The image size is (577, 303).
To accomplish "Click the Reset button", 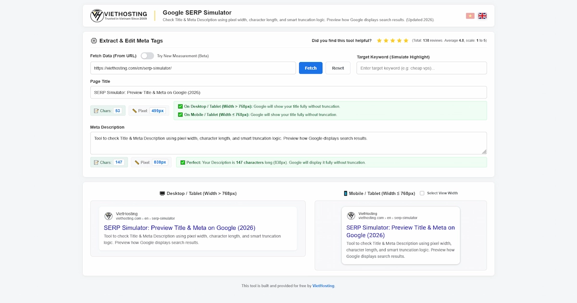I will tap(338, 68).
